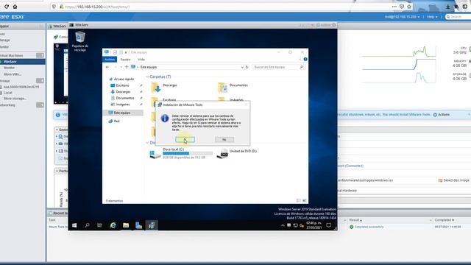This screenshot has height=265, width=471.
Task: Click the Disco local (C:) usage bar
Action: click(188, 153)
